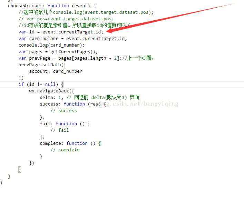The image size is (244, 200).
Task: Click the comment containing console.log(event.target.dataset.pos)
Action: 86,12
